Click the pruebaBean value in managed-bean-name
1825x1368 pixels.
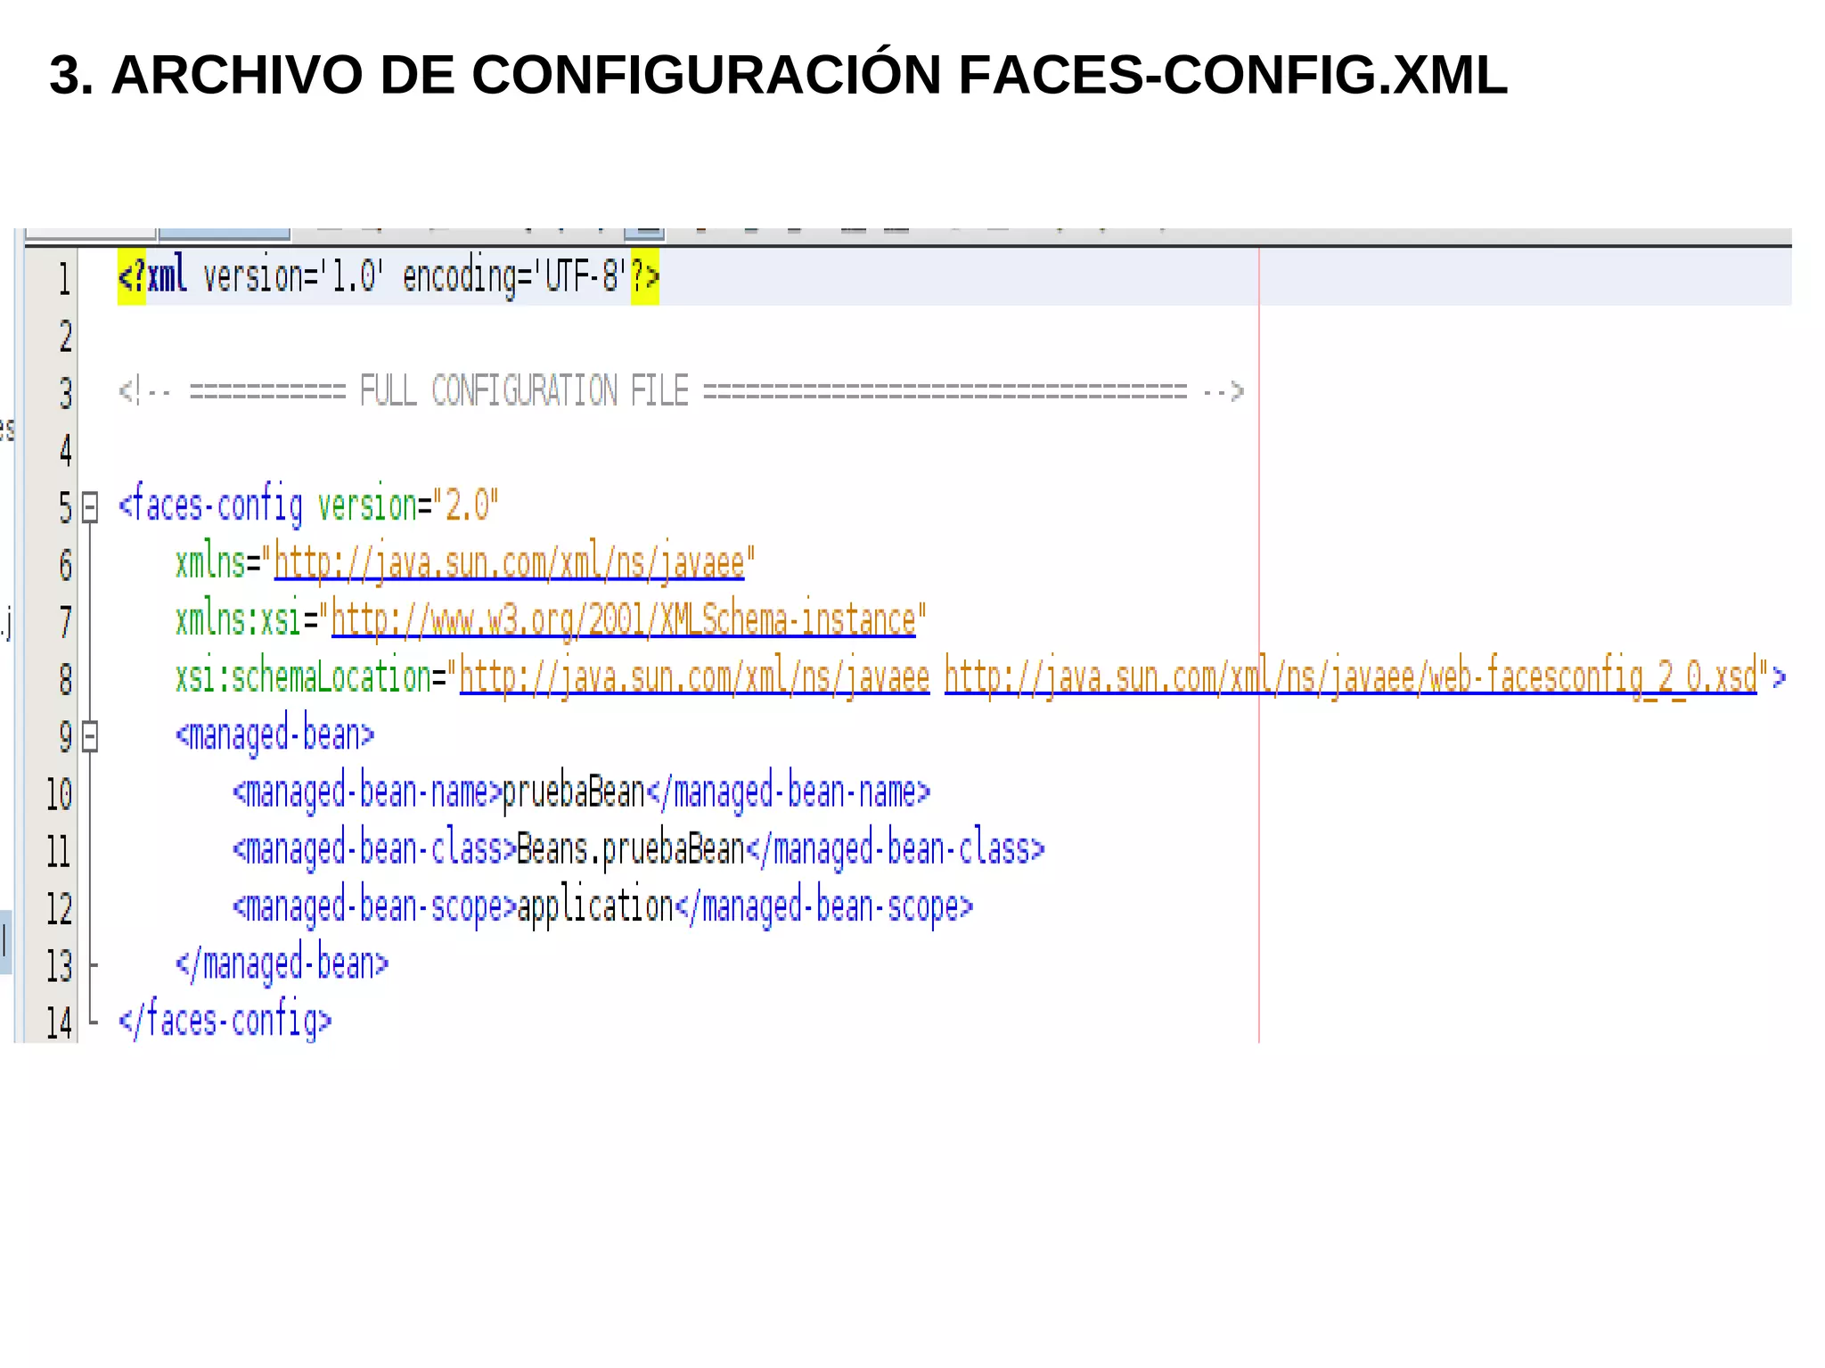(573, 792)
